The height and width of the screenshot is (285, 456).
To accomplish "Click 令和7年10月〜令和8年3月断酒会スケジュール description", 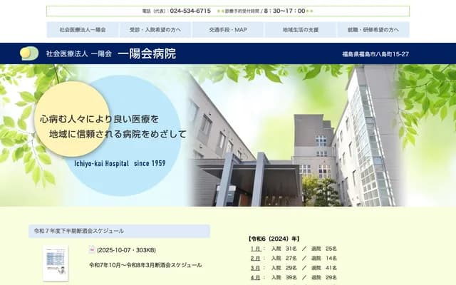I will pos(145,265).
